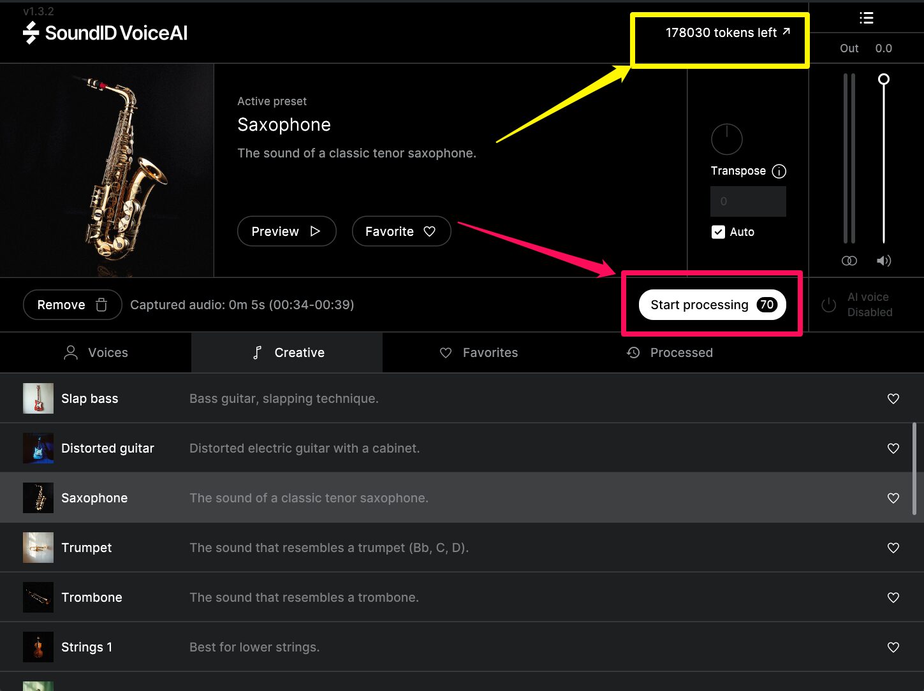Screen dimensions: 924x691
Task: Click the Transpose info icon
Action: pos(779,171)
